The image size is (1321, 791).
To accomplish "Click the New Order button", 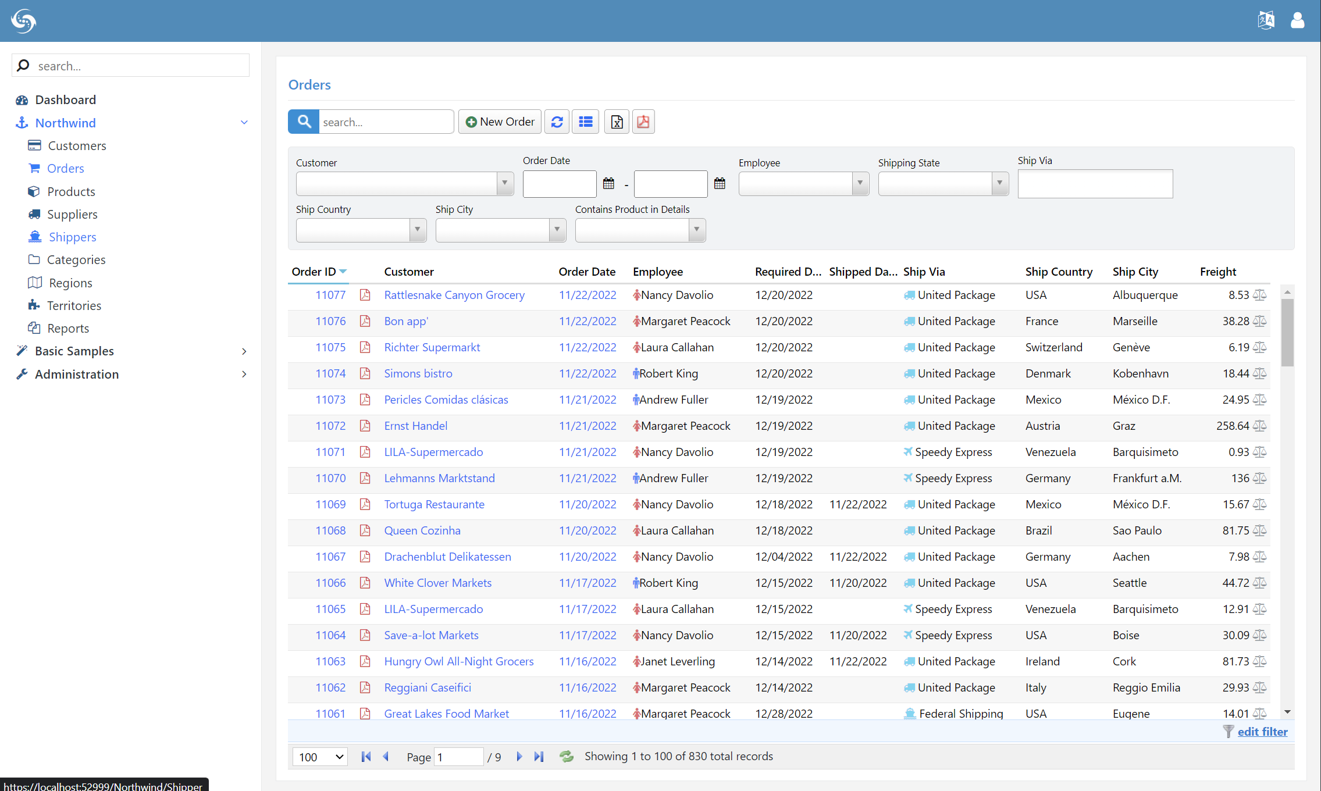I will (500, 122).
